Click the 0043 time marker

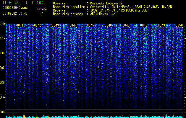tap(55, 25)
